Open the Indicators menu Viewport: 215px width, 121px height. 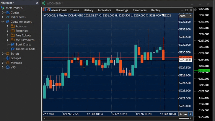pos(105,10)
